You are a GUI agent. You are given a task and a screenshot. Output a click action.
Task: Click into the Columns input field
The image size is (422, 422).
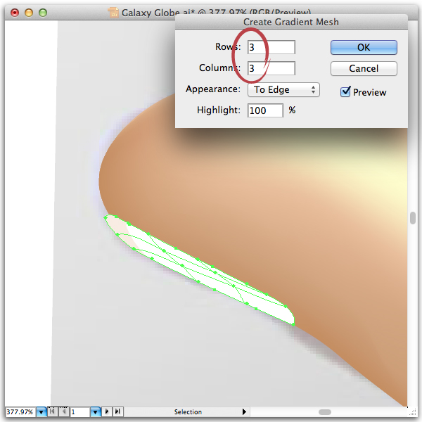coord(271,68)
